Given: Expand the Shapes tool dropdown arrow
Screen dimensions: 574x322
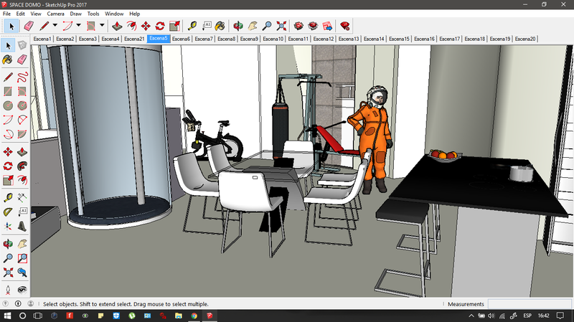Looking at the screenshot, I should (102, 26).
